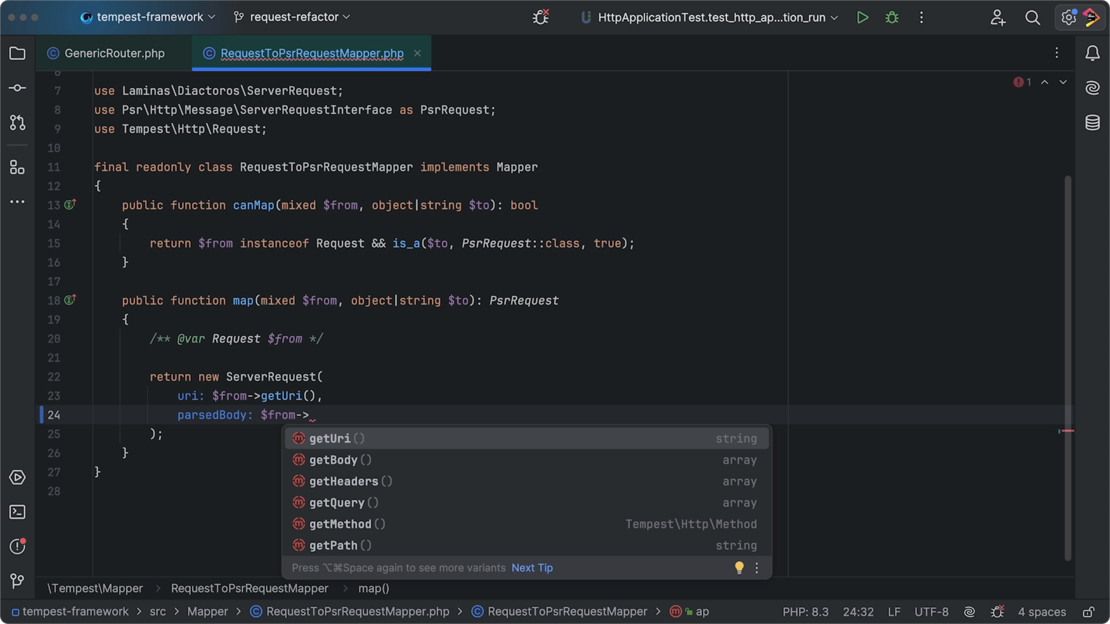This screenshot has height=624, width=1110.
Task: Click map() editor breadcrumb
Action: pyautogui.click(x=374, y=588)
